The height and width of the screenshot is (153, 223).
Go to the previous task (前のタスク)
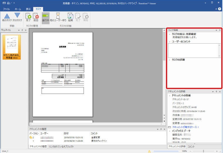coord(6,17)
